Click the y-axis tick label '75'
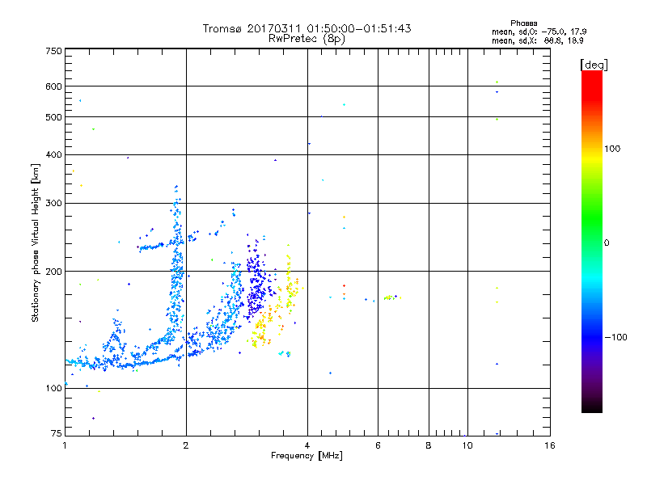 click(x=57, y=433)
